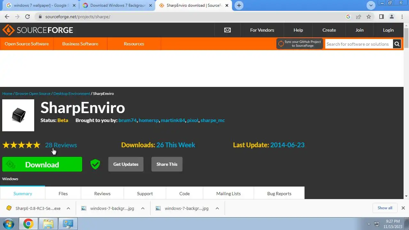Click the SharpEnviro black cube project icon
409x230 pixels.
pyautogui.click(x=18, y=115)
